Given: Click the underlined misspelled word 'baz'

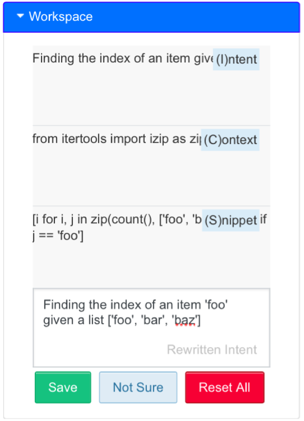Looking at the screenshot, I should tap(185, 320).
